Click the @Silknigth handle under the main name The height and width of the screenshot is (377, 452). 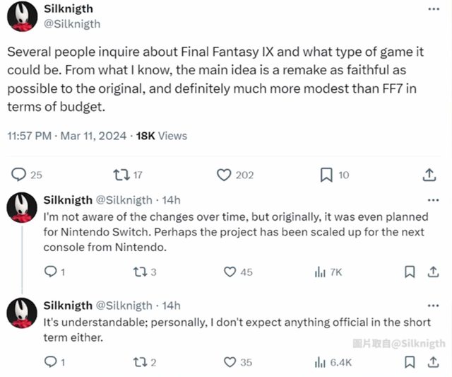click(x=73, y=24)
